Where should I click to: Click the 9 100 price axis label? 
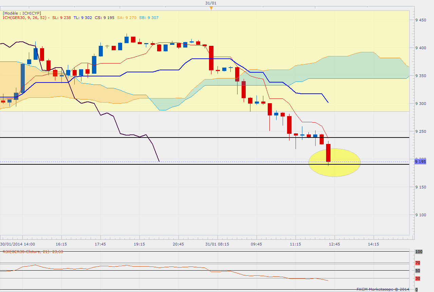[x=421, y=215]
